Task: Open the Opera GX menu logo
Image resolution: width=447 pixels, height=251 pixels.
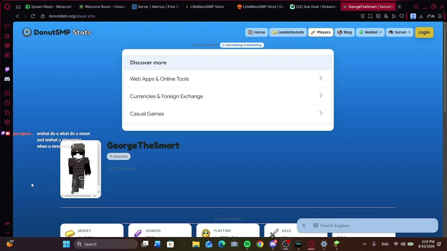Action: [x=7, y=7]
